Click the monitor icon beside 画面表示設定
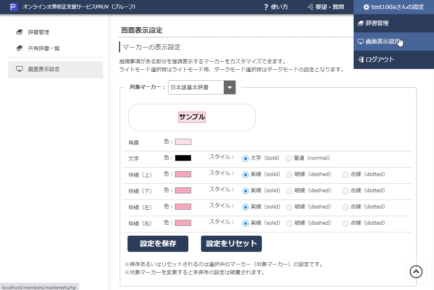Screen dimensions: 434x290 19,69
